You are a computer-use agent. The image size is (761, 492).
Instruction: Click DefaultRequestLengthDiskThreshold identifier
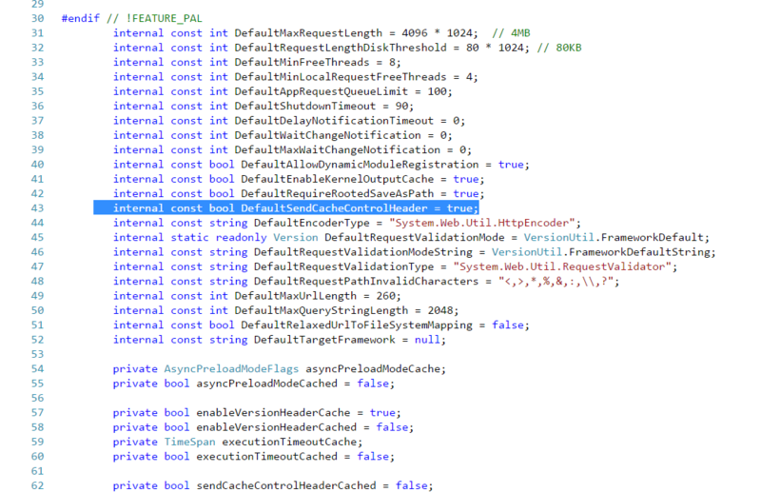coord(341,48)
